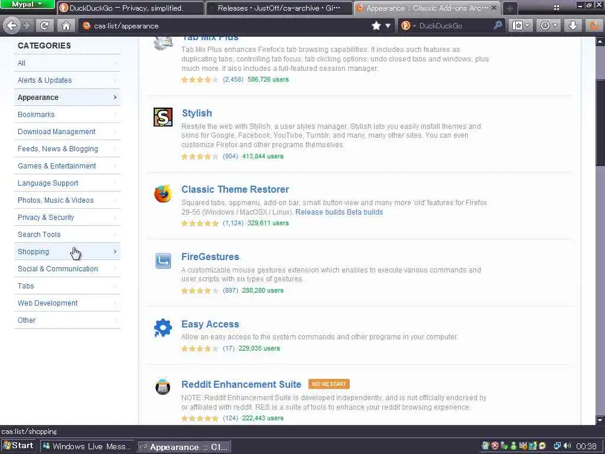
Task: Open the Reddit Enhancement Suite add-on
Action: pos(241,384)
